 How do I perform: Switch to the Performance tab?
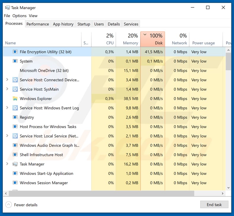(38, 24)
